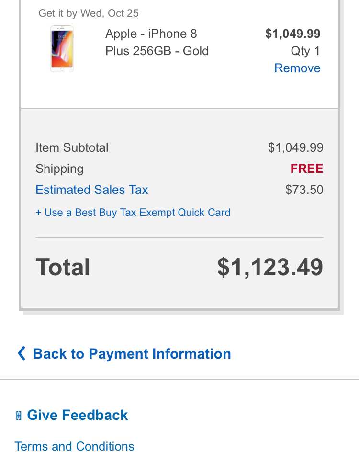
Task: Click the $1,123.49 total amount
Action: click(270, 267)
